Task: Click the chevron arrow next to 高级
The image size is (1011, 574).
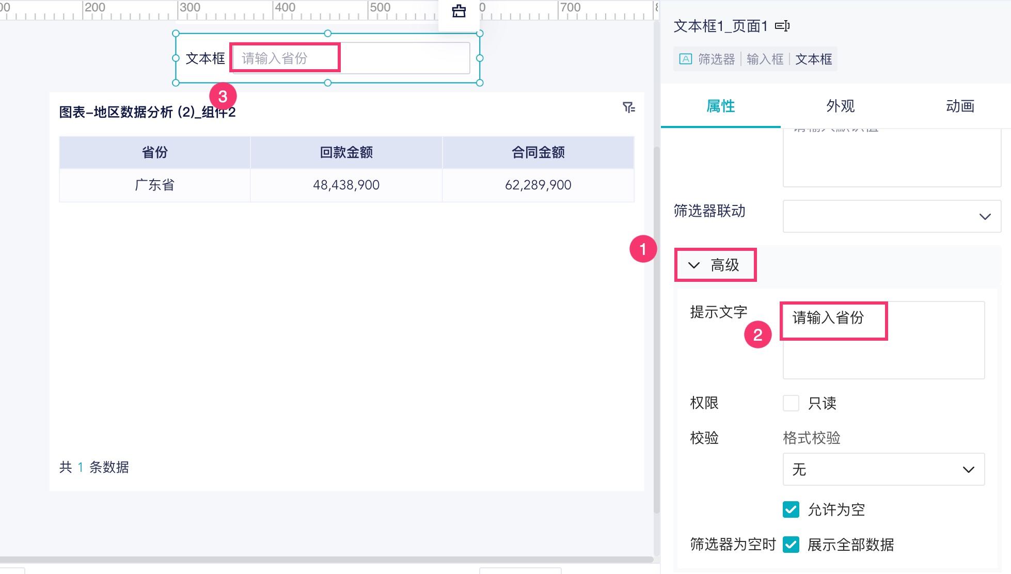Action: coord(694,265)
